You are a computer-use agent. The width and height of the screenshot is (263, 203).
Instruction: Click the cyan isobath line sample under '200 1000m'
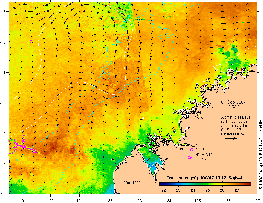130,186
